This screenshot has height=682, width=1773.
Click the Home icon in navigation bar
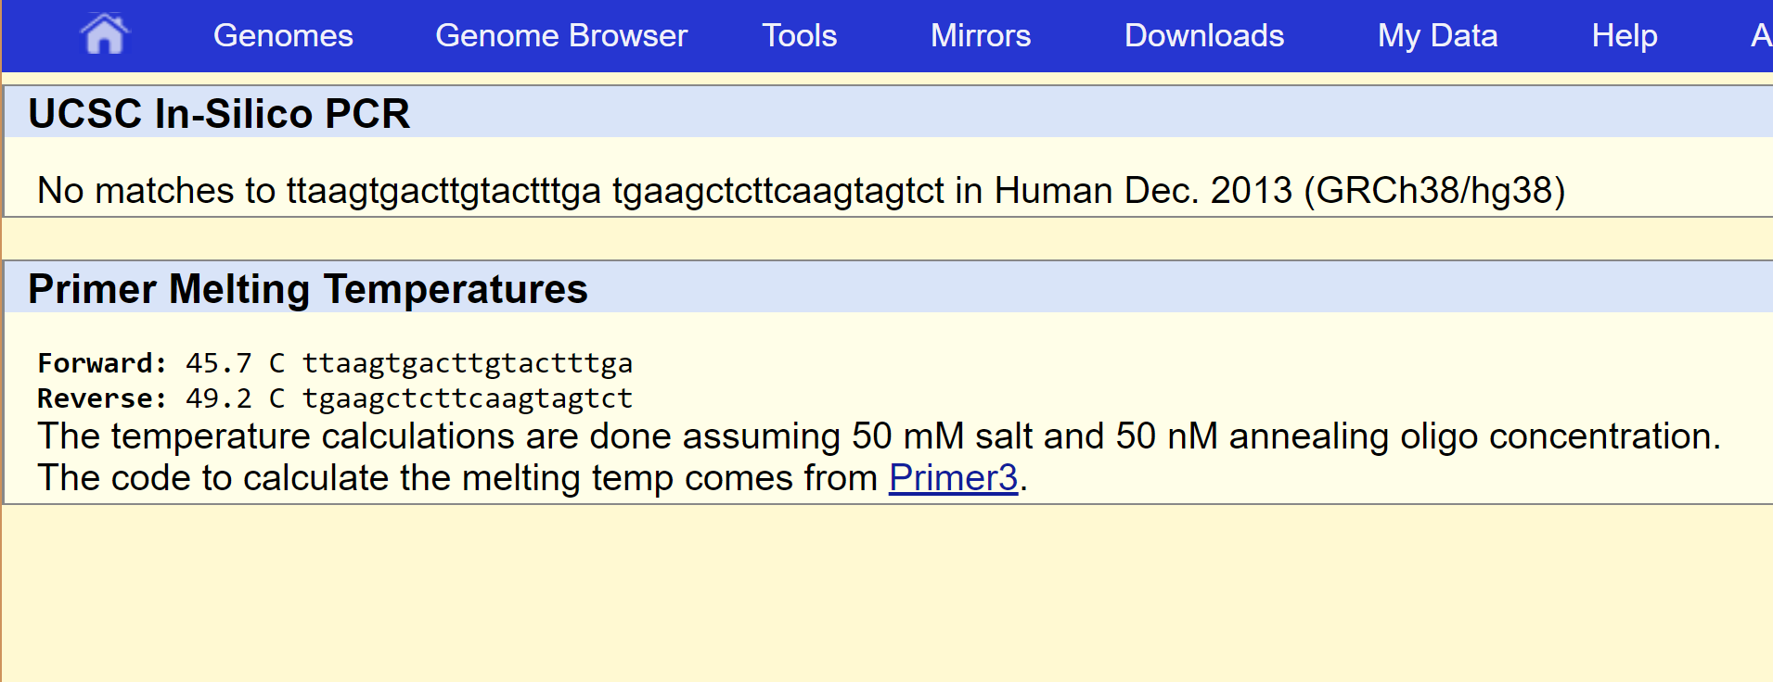tap(104, 35)
